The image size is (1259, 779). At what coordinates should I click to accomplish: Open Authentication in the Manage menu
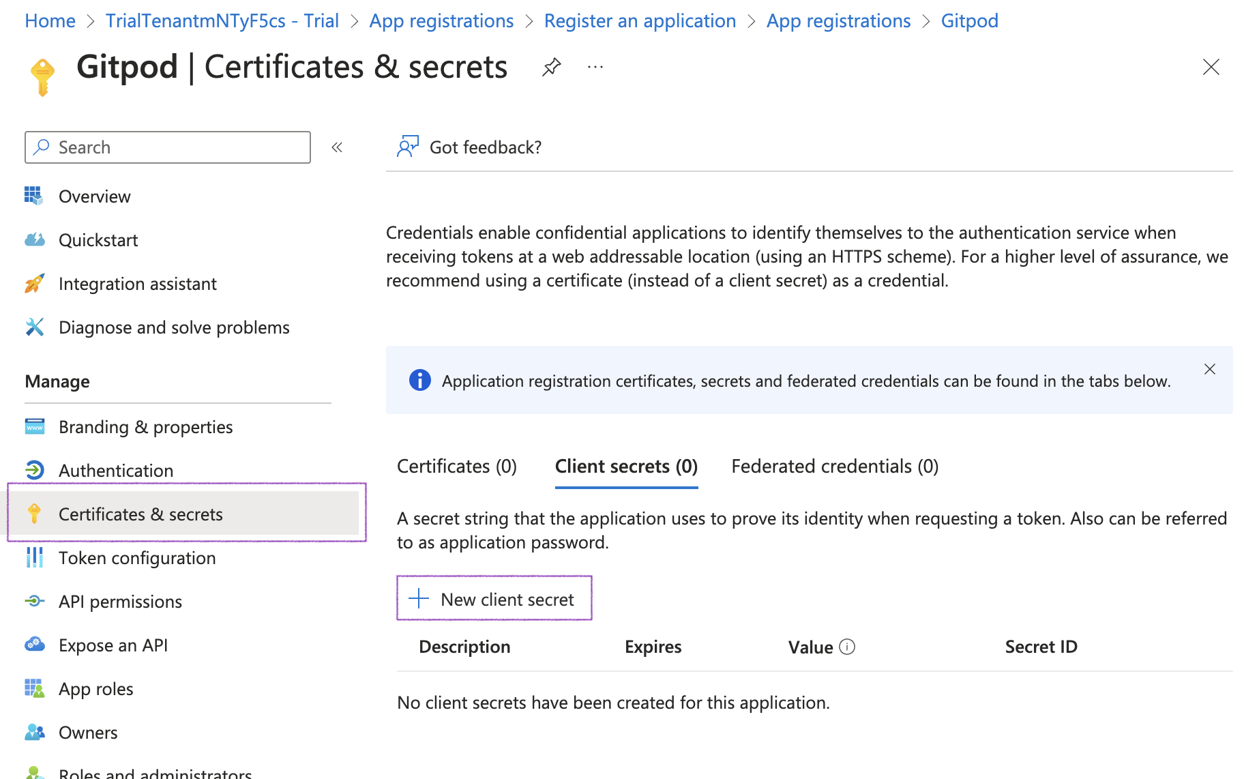pos(116,471)
